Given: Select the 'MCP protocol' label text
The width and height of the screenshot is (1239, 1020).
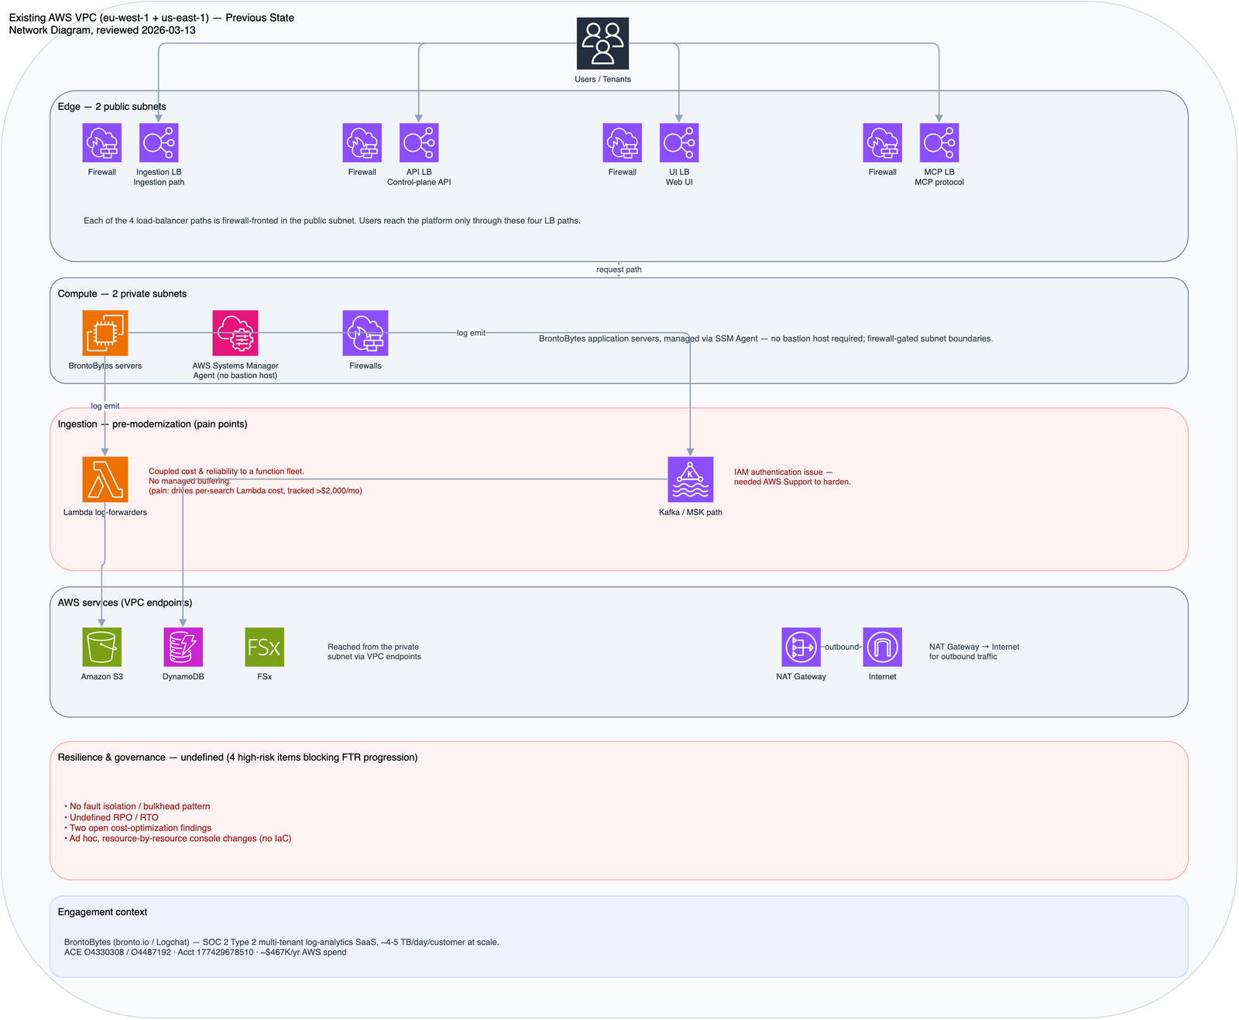Looking at the screenshot, I should 939,183.
